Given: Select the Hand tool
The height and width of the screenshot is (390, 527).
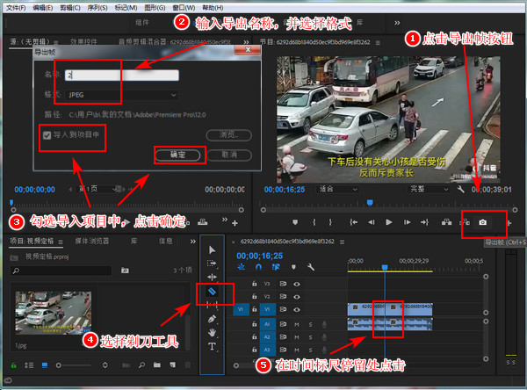Looking at the screenshot, I should pos(212,333).
